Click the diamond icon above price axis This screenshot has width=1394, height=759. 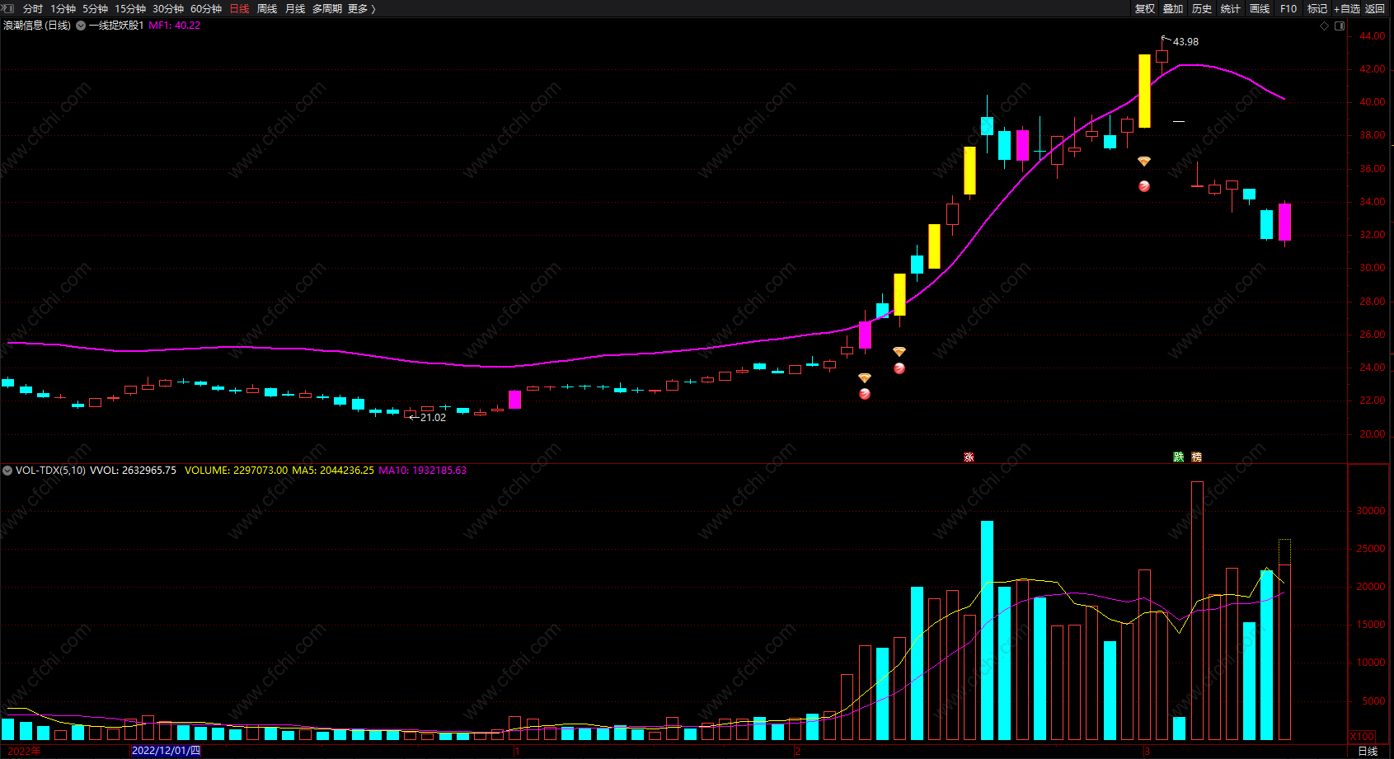pyautogui.click(x=1325, y=26)
